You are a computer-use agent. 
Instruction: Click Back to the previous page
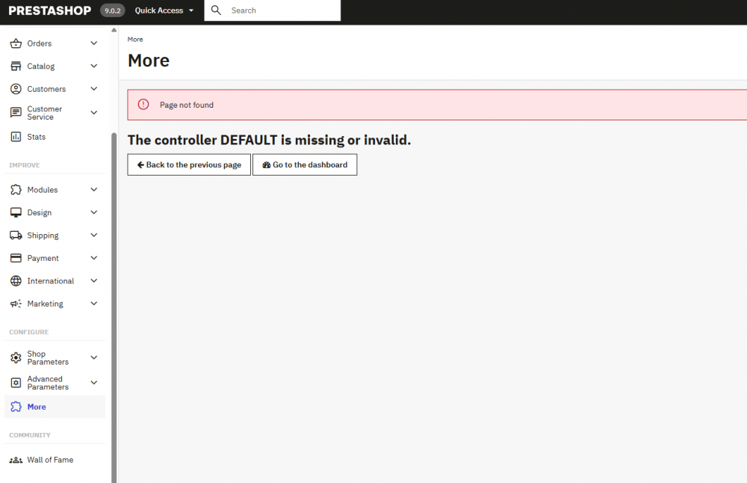[188, 164]
